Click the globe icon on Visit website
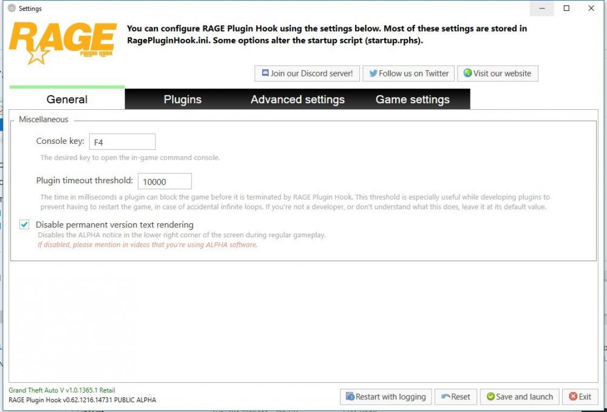607x412 pixels. point(467,73)
